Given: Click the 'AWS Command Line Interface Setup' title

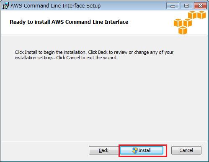Looking at the screenshot, I should coord(56,6).
